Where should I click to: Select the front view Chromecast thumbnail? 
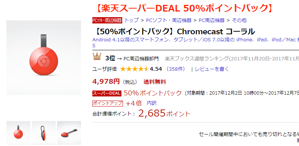(x=18, y=133)
